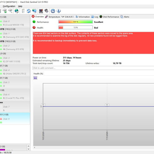This screenshot has width=154, height=154.
Task: Click the blue question mark help icon
Action: tap(53, 11)
